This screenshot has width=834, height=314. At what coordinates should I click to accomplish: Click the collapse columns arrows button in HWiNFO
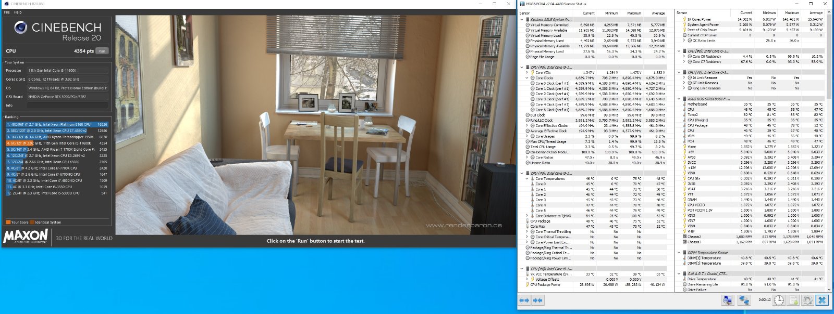tap(538, 300)
